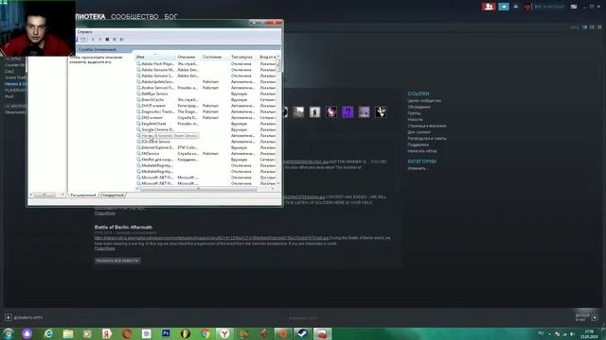Select the DNS-клиент service row

click(x=206, y=117)
